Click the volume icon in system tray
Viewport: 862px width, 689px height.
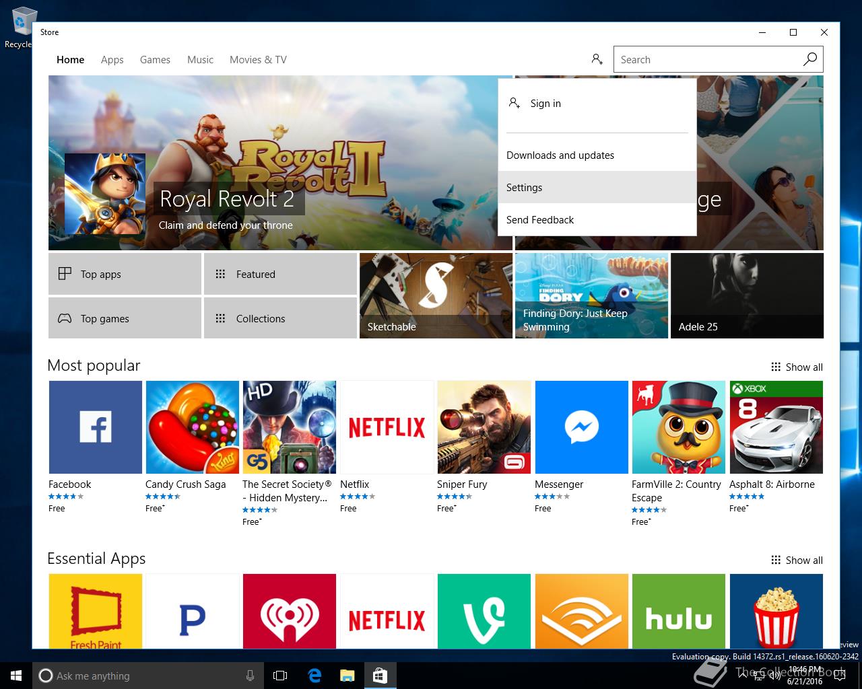(x=774, y=676)
